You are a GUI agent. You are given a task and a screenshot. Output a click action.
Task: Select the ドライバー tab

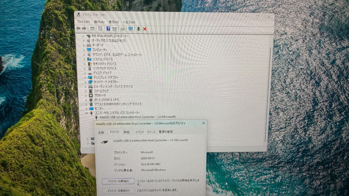click(115, 132)
